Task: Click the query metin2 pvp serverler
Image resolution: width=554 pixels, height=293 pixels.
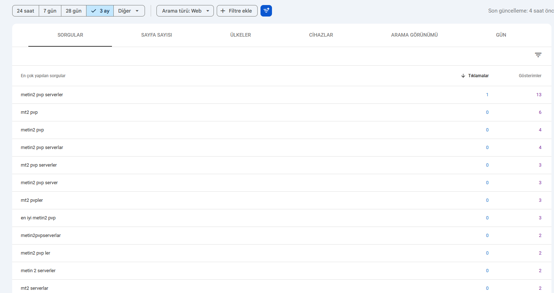Action: 42,95
